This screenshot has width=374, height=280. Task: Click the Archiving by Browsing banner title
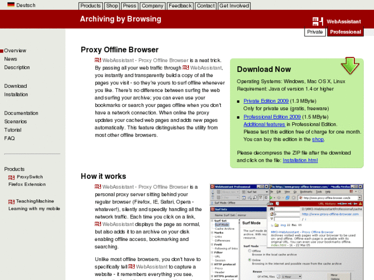(120, 19)
